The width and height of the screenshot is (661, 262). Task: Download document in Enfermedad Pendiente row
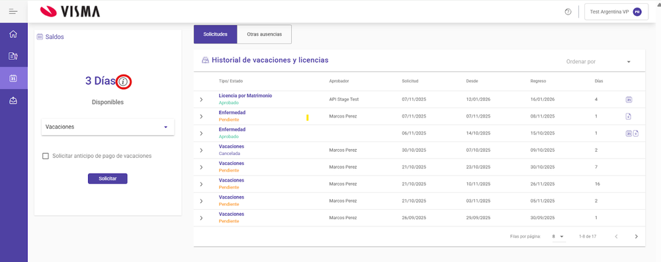(628, 117)
